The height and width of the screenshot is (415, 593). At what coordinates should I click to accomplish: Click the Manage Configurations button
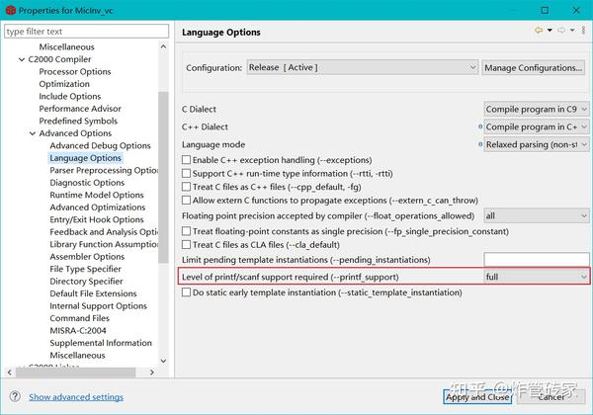pos(534,68)
